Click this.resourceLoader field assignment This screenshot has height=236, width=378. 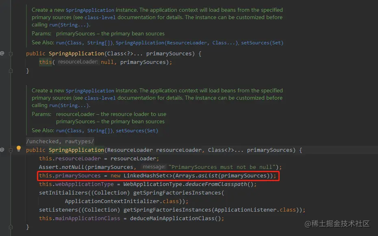coord(70,159)
